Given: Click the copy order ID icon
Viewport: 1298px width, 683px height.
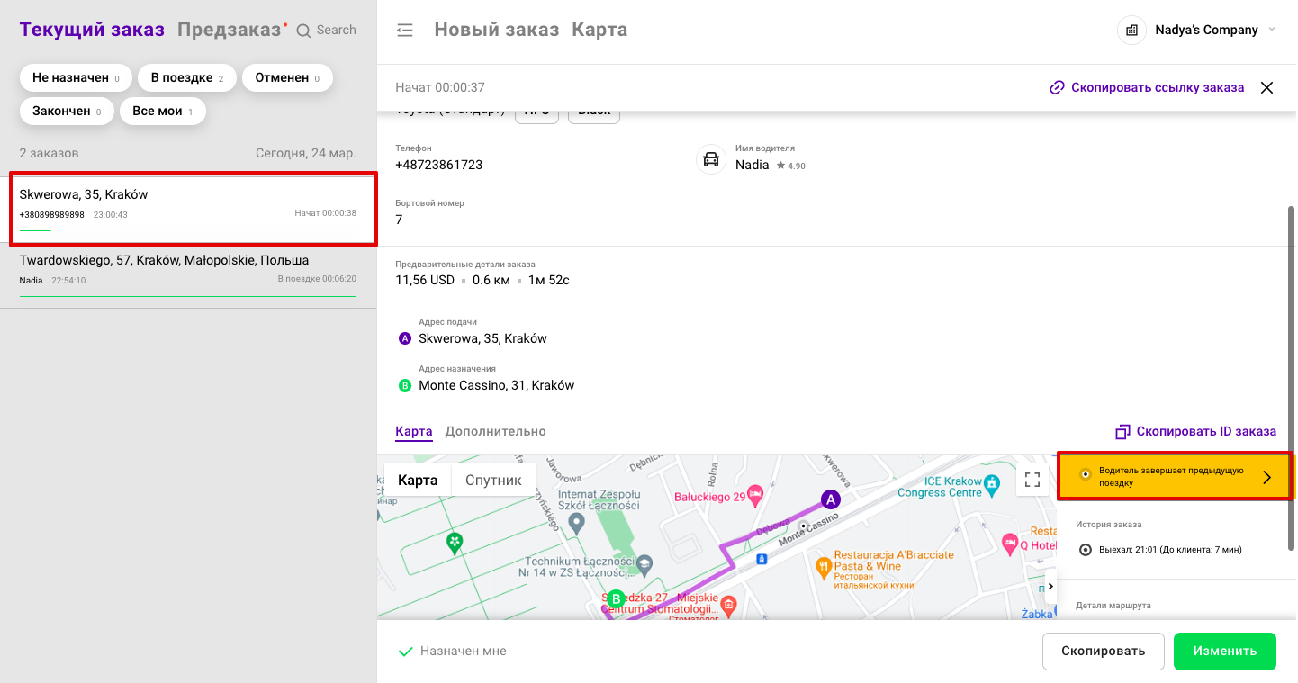Looking at the screenshot, I should click(x=1122, y=432).
